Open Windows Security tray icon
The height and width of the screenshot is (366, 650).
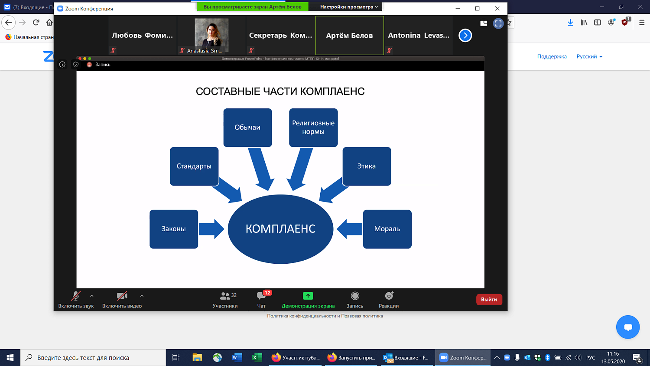(538, 358)
